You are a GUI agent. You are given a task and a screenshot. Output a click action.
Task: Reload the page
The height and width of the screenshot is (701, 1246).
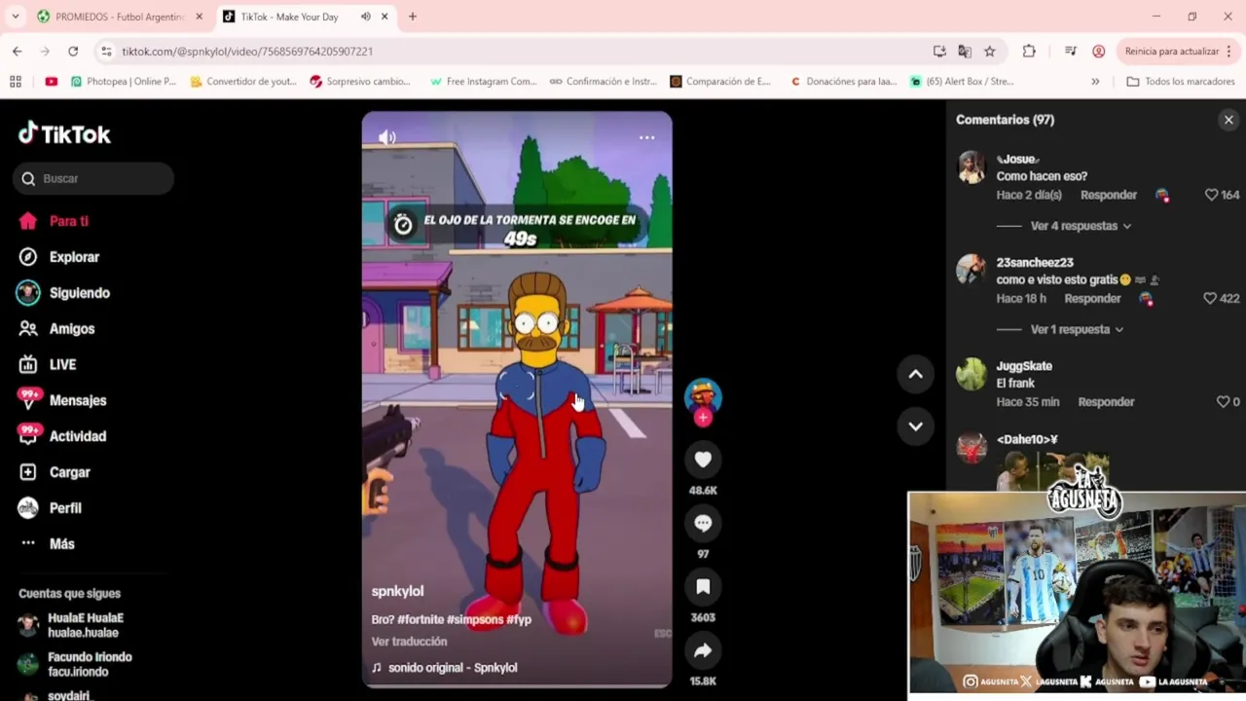click(73, 51)
